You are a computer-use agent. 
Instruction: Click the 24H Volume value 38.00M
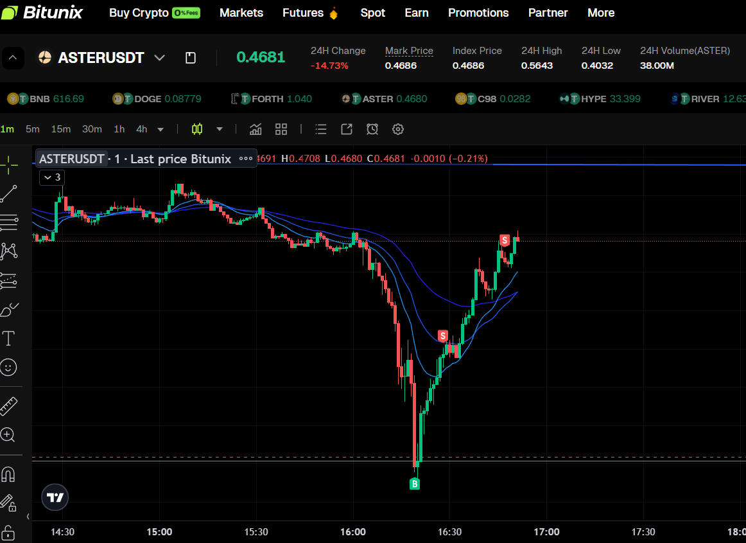[x=657, y=66]
